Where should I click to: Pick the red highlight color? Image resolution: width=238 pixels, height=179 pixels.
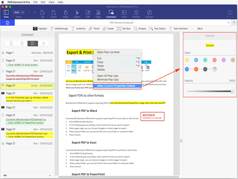click(x=214, y=60)
